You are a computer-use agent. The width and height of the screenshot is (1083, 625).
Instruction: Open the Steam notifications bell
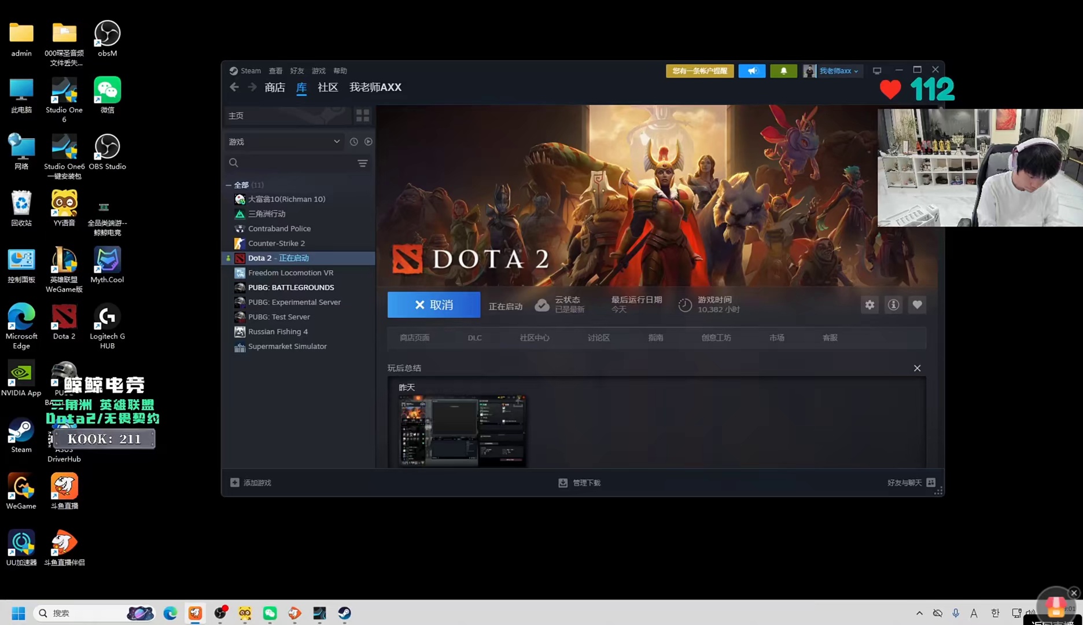[x=783, y=71]
